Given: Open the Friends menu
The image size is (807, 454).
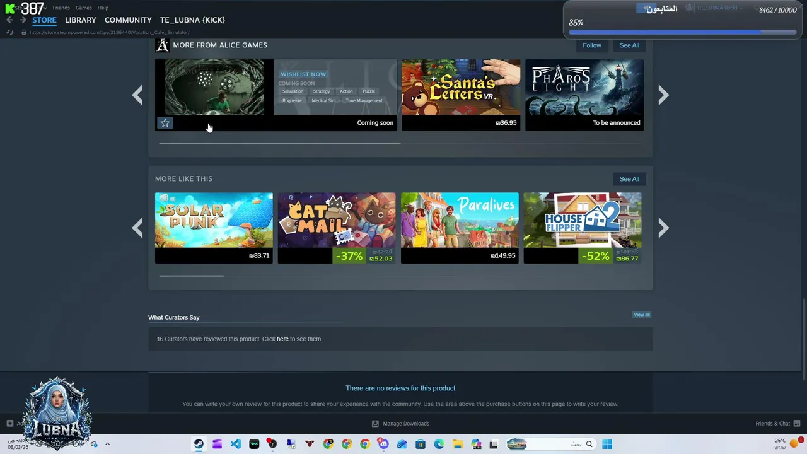Looking at the screenshot, I should tap(61, 8).
